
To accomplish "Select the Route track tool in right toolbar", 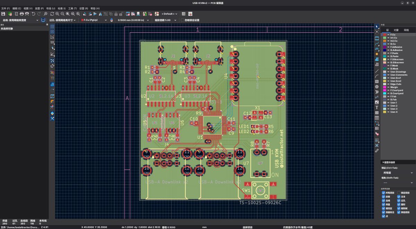I will pos(377,43).
